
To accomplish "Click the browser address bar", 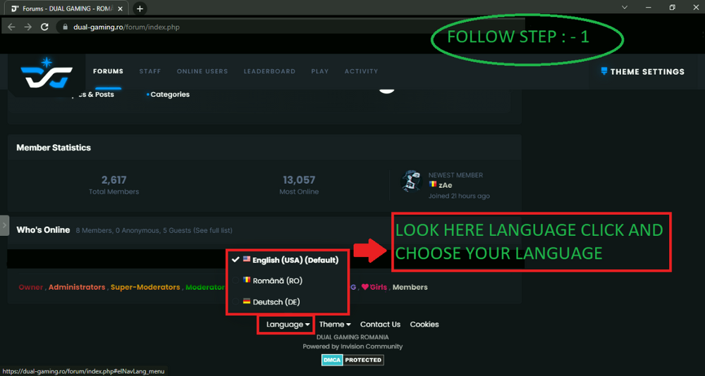I will click(282, 27).
